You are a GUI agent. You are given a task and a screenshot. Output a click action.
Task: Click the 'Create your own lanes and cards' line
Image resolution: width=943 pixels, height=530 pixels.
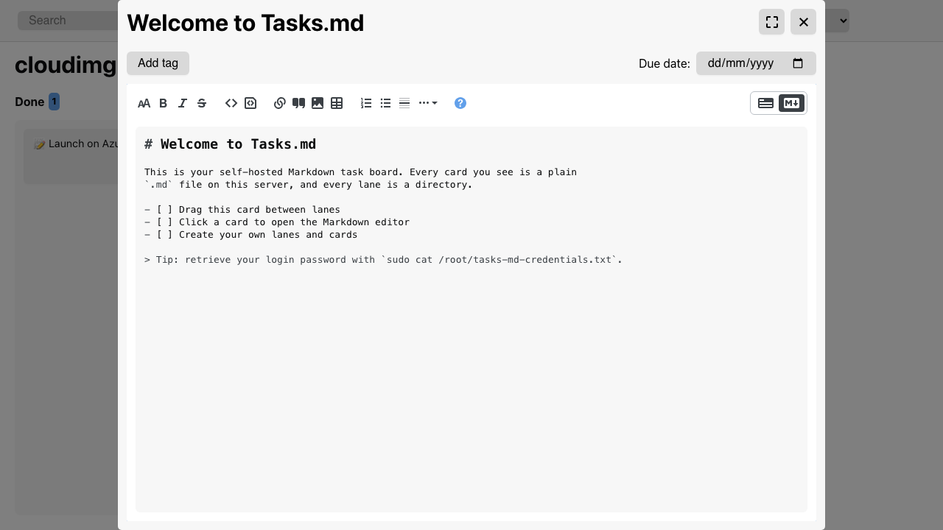click(x=251, y=235)
